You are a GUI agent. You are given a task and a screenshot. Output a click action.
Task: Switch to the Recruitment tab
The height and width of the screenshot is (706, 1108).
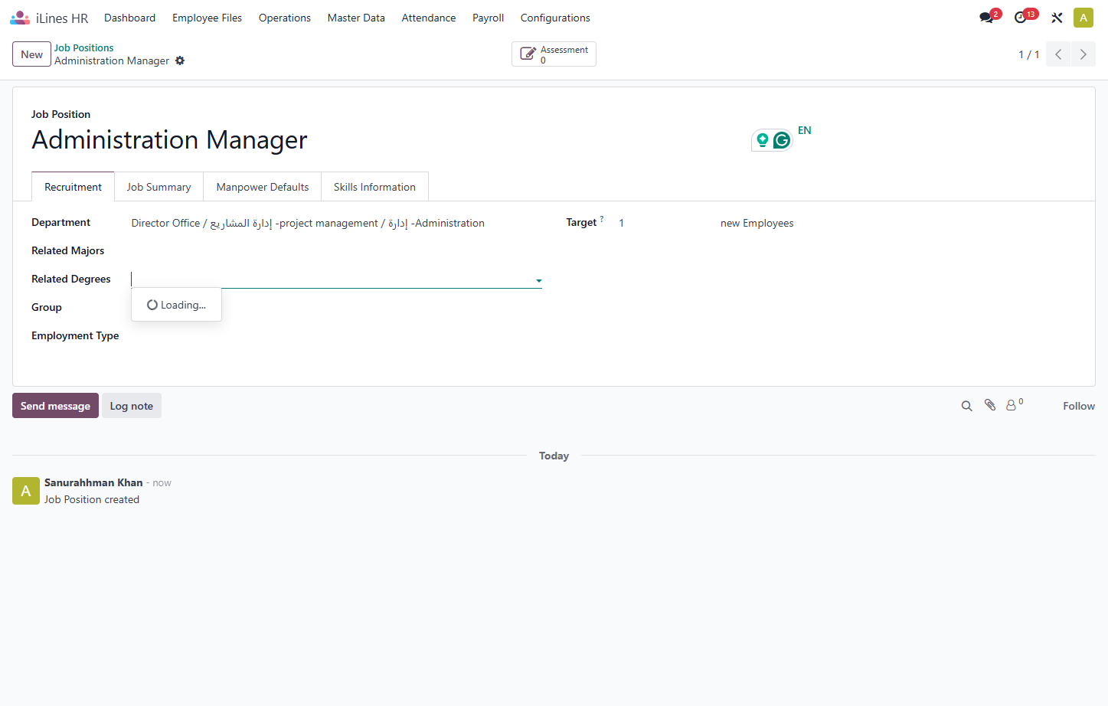[x=73, y=187]
